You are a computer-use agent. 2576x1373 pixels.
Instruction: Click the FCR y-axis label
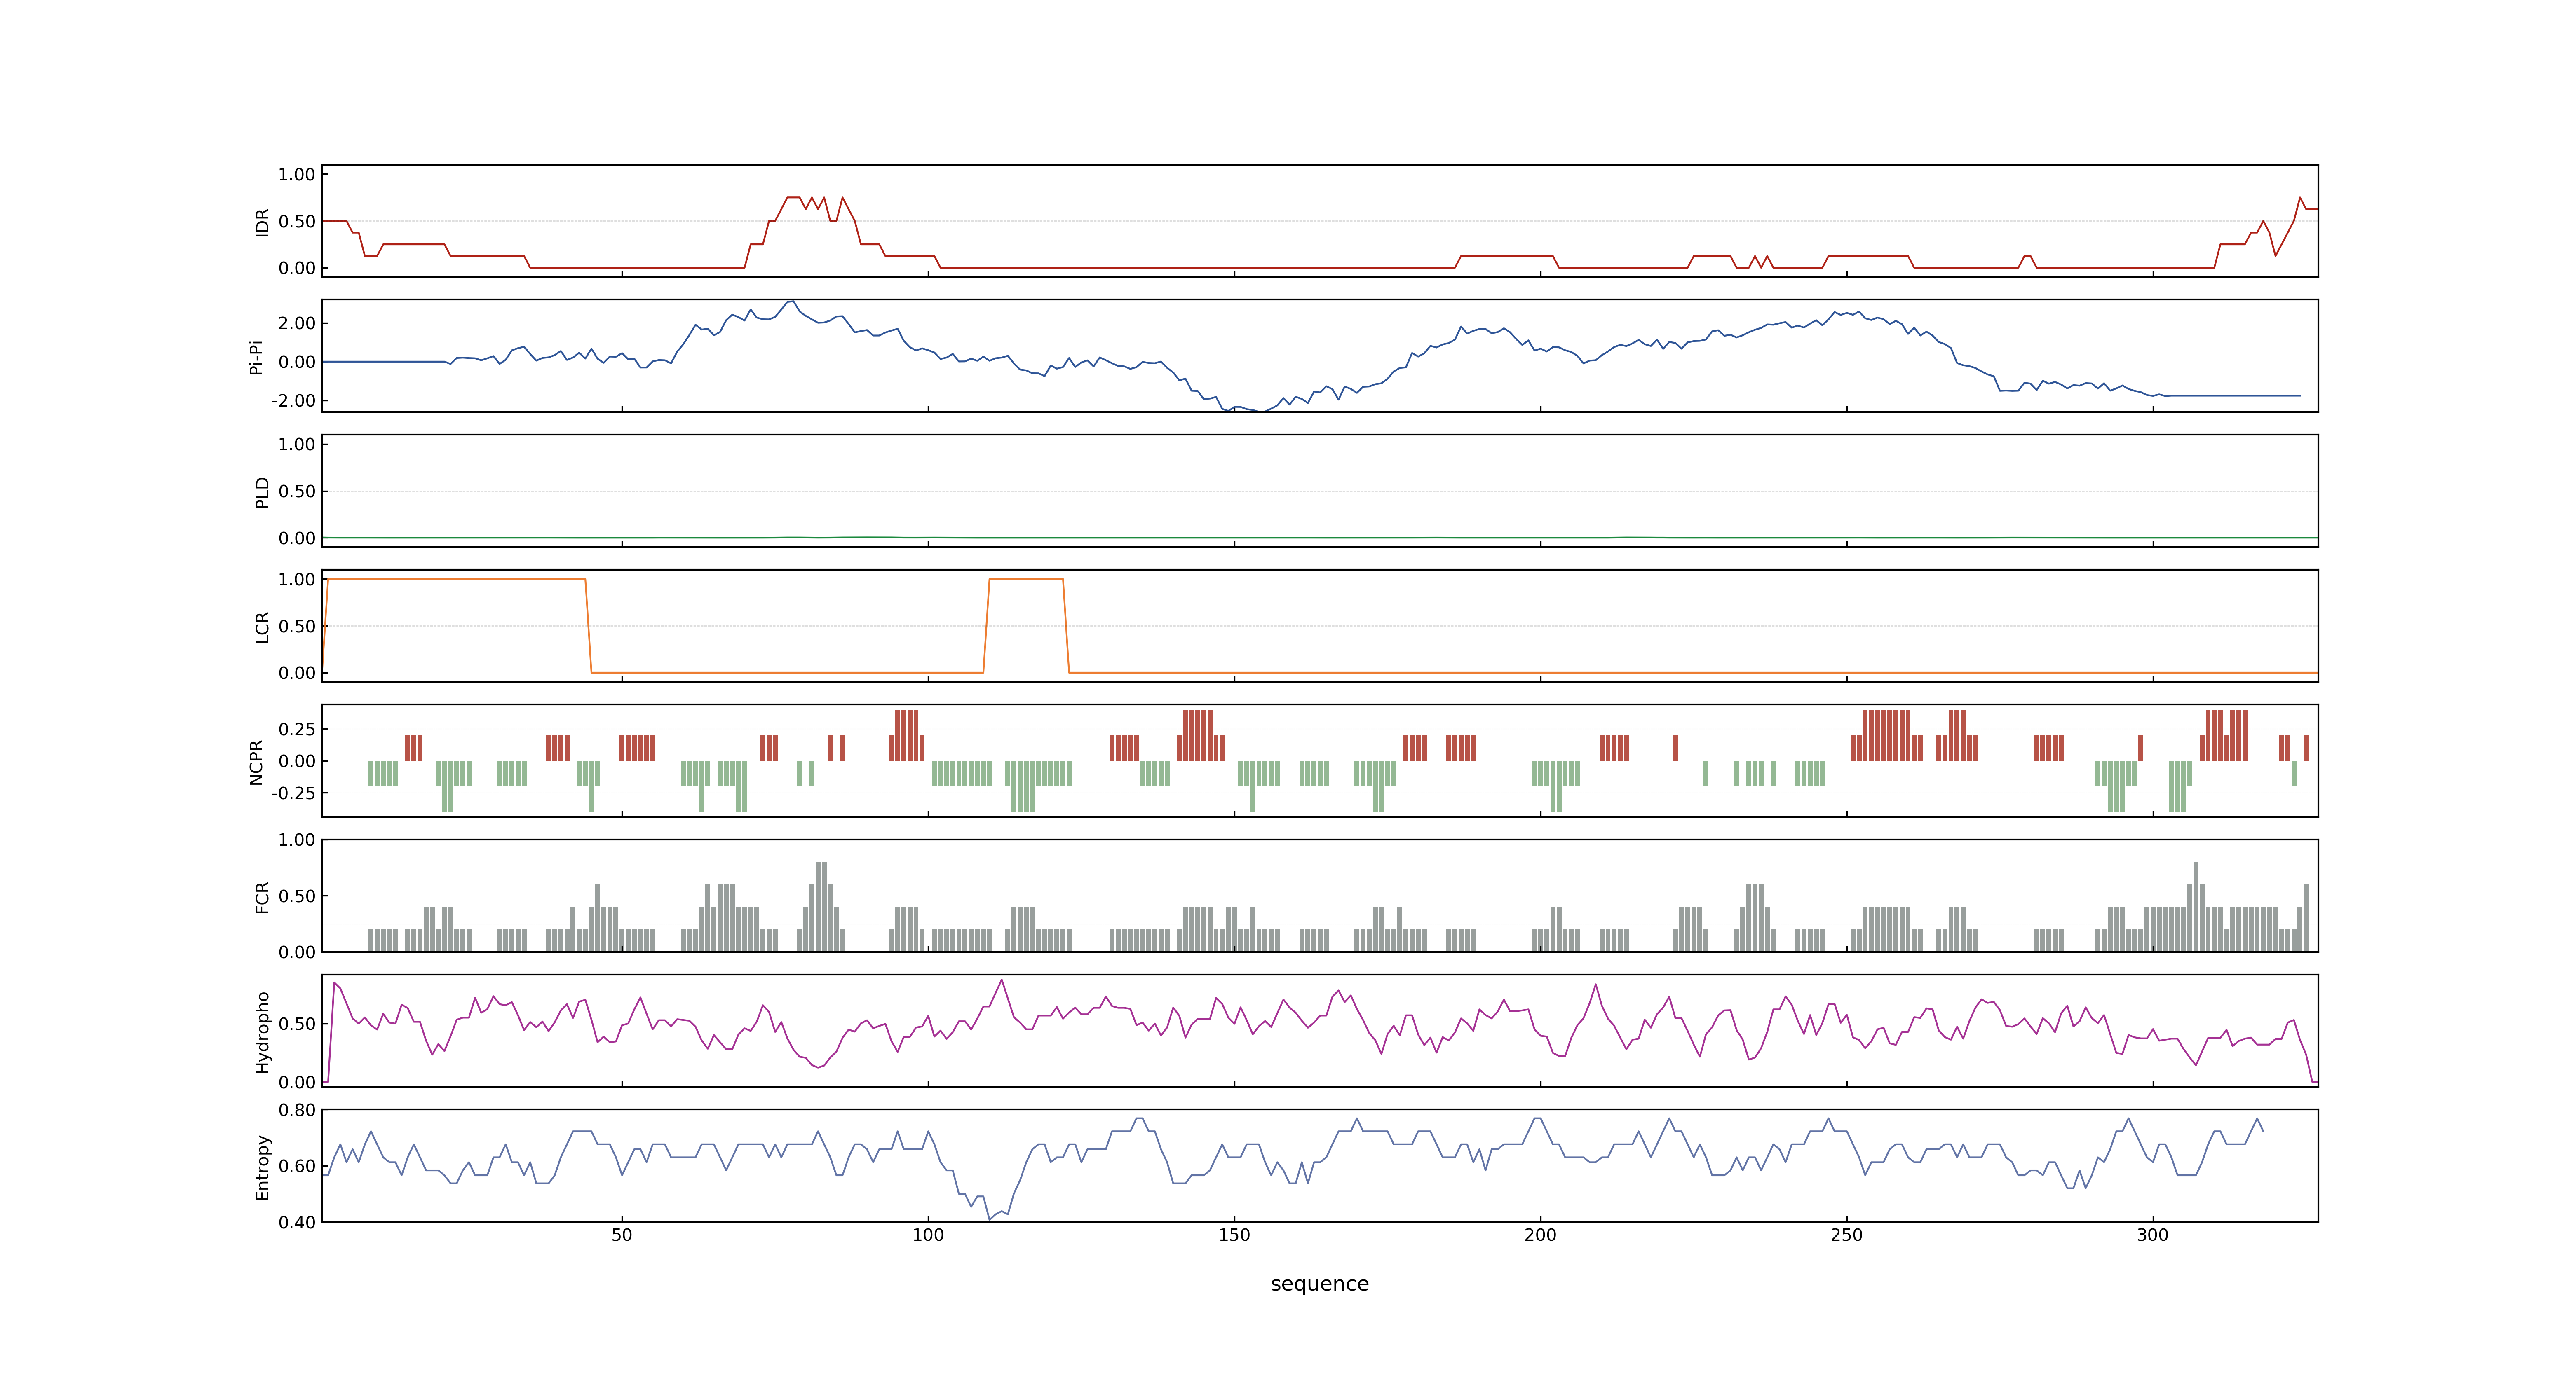pyautogui.click(x=262, y=896)
